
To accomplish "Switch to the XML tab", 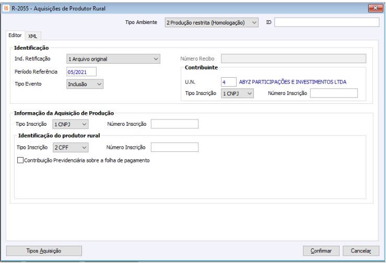I will (x=32, y=36).
